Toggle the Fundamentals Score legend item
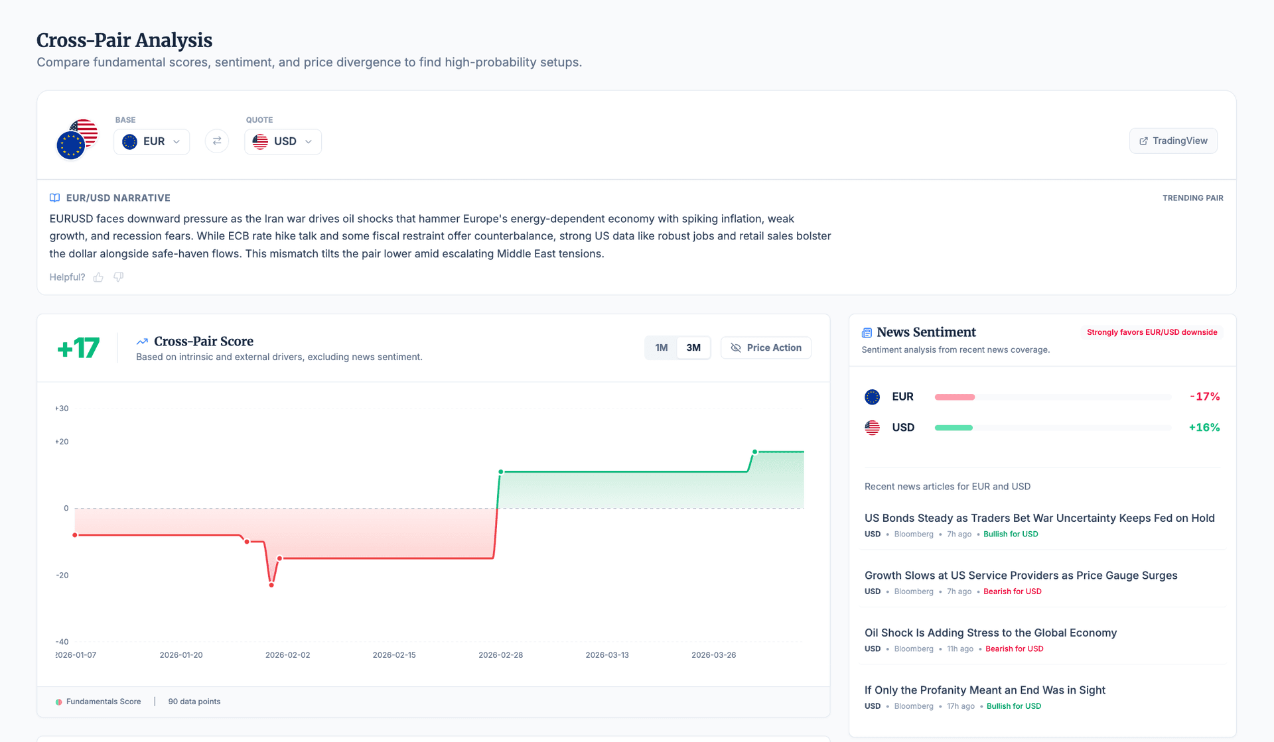Viewport: 1274px width, 742px height. [98, 702]
